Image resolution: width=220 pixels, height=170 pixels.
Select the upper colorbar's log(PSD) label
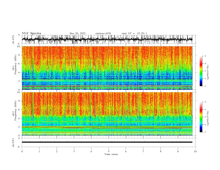[208, 72]
